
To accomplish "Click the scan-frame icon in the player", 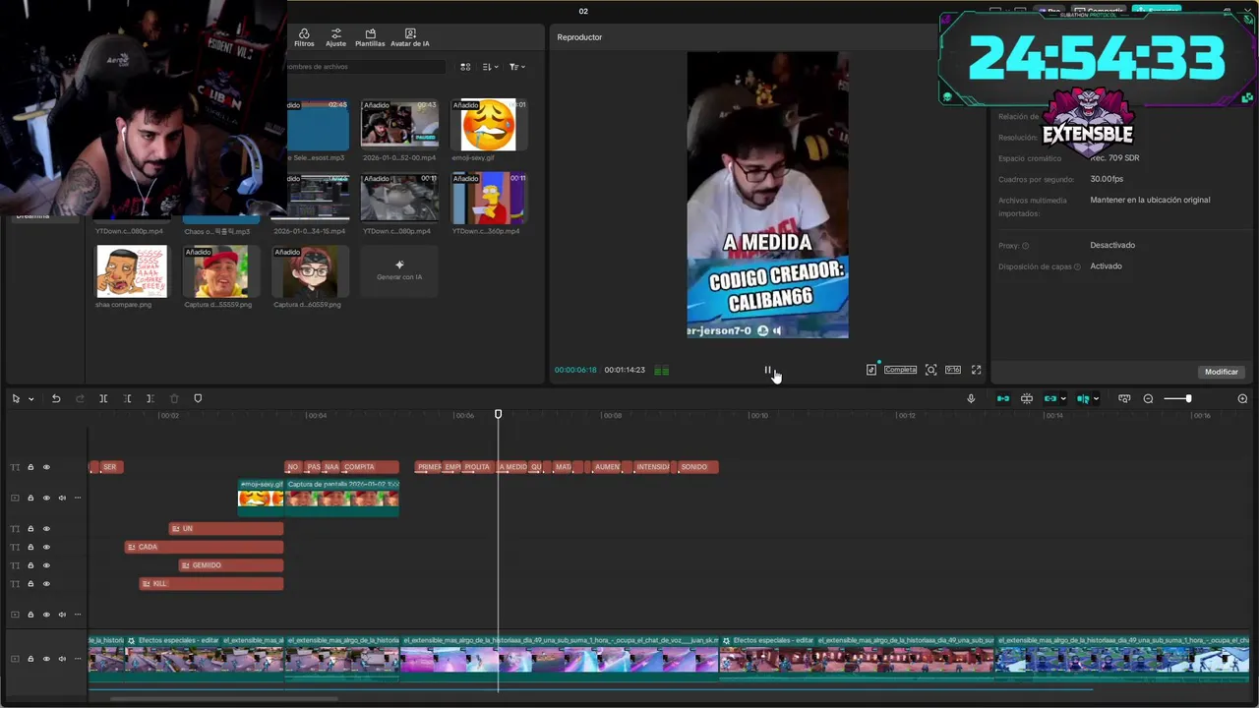I will [930, 370].
